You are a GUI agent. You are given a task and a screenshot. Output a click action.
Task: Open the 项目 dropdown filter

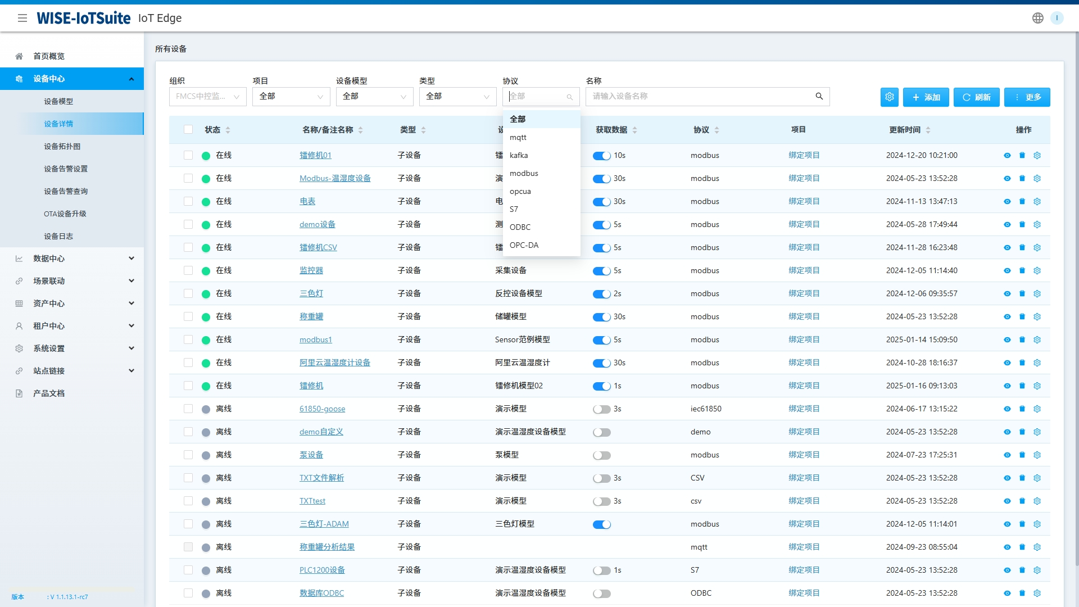click(x=291, y=97)
